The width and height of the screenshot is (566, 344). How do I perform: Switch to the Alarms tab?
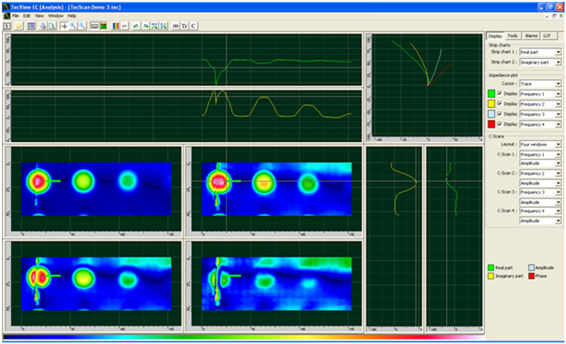pyautogui.click(x=531, y=36)
